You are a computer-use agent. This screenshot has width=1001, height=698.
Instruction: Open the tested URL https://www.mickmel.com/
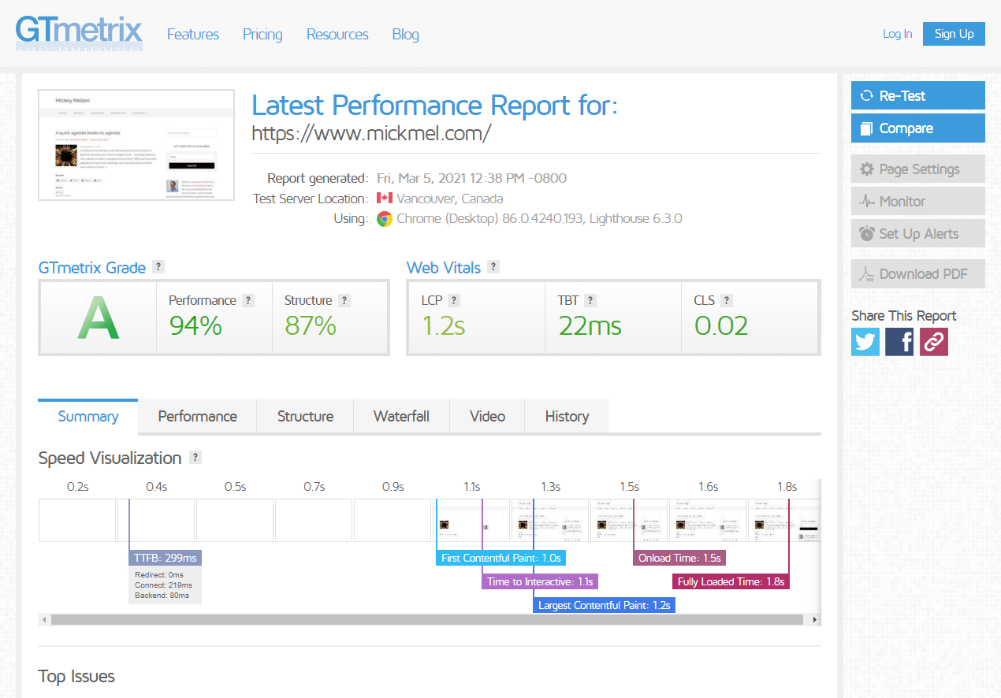[x=371, y=133]
